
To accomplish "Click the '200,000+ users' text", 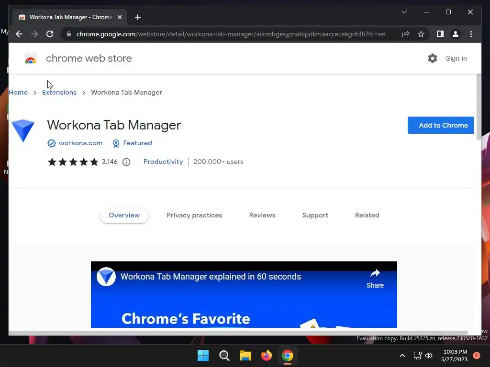I will coord(218,162).
